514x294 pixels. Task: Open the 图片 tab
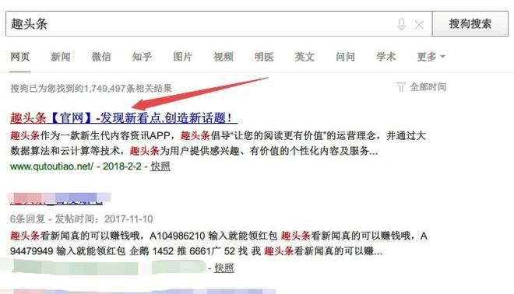coord(182,57)
